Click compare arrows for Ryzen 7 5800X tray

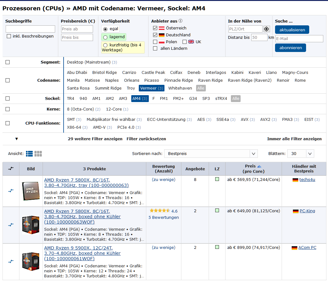(11, 191)
